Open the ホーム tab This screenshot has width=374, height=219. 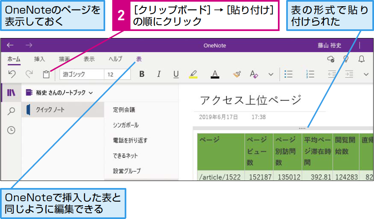tap(14, 59)
